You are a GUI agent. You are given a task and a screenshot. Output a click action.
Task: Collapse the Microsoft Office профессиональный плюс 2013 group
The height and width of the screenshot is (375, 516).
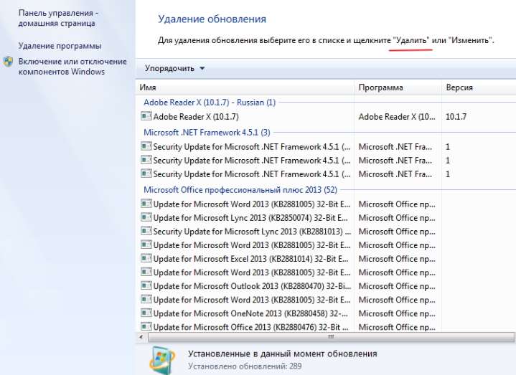[x=240, y=190]
